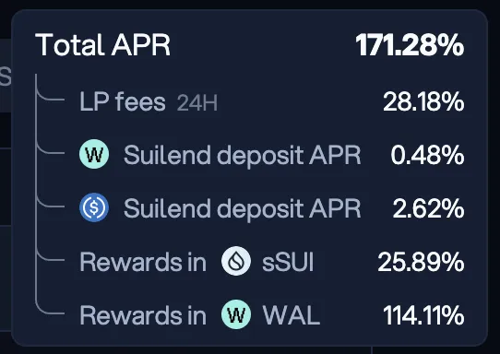The image size is (500, 354).
Task: Select the second Suilend deposit APR label
Action: [243, 208]
